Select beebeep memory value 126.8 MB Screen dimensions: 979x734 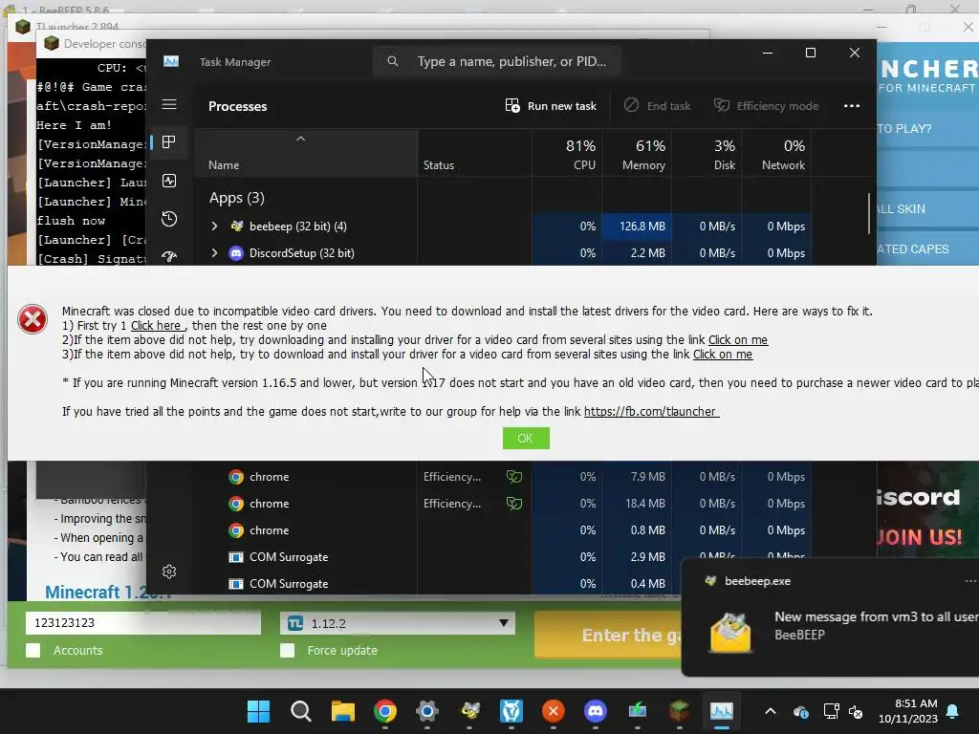pyautogui.click(x=637, y=226)
